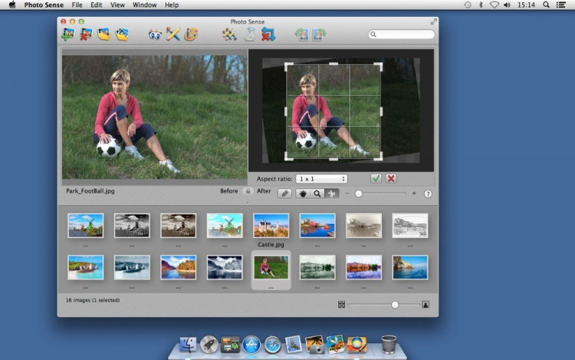Click the rotate right icon in toolbar
The height and width of the screenshot is (360, 575).
(x=320, y=35)
